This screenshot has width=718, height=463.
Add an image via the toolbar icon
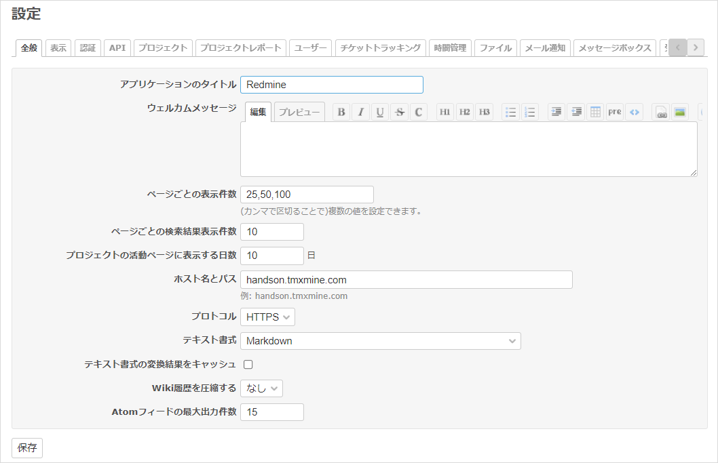[680, 112]
